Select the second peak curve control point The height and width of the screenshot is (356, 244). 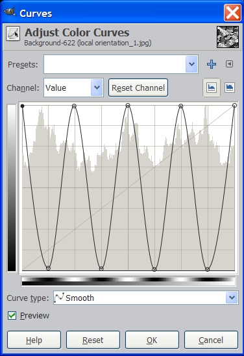point(128,105)
